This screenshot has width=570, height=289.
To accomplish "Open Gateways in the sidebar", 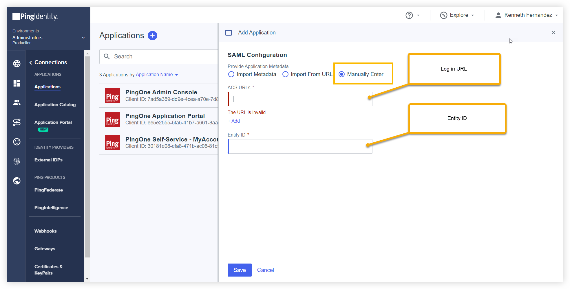I will [45, 249].
